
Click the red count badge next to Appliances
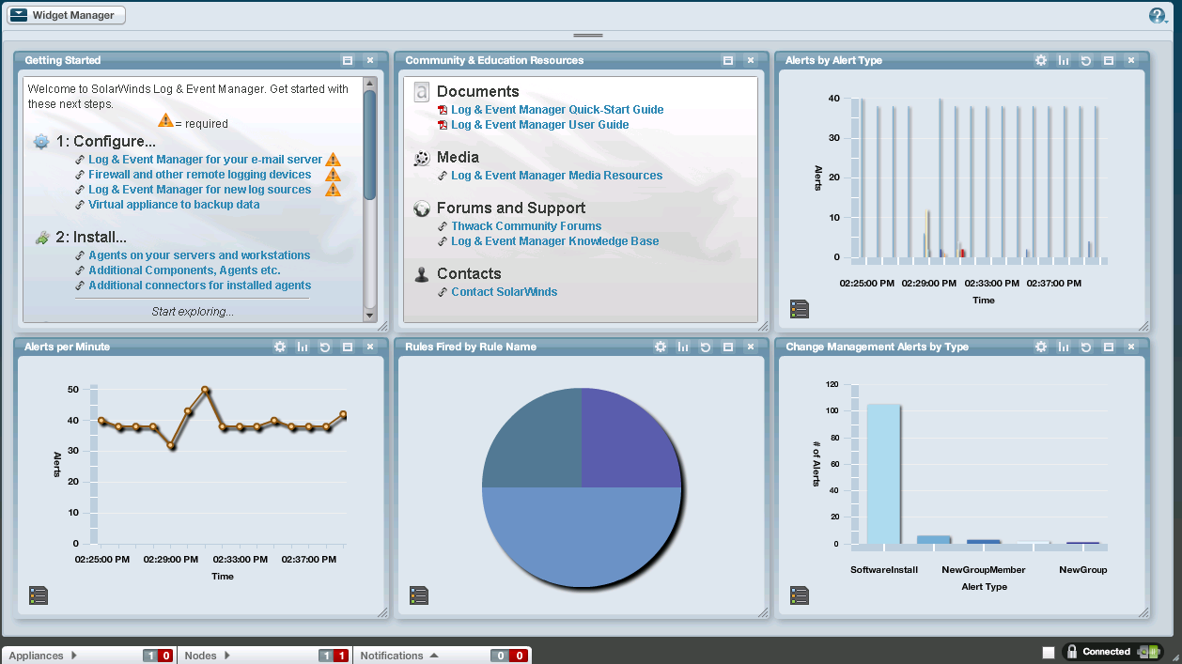point(165,656)
